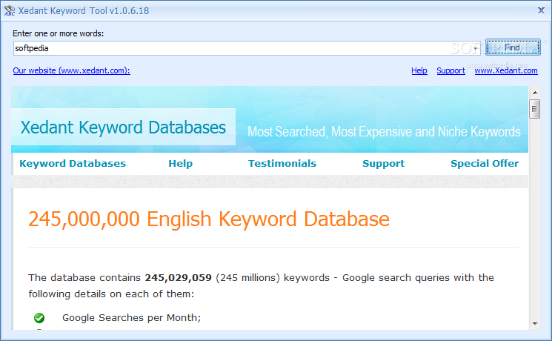Click the Xedant Keyword Databases banner title
552x341 pixels.
123,128
